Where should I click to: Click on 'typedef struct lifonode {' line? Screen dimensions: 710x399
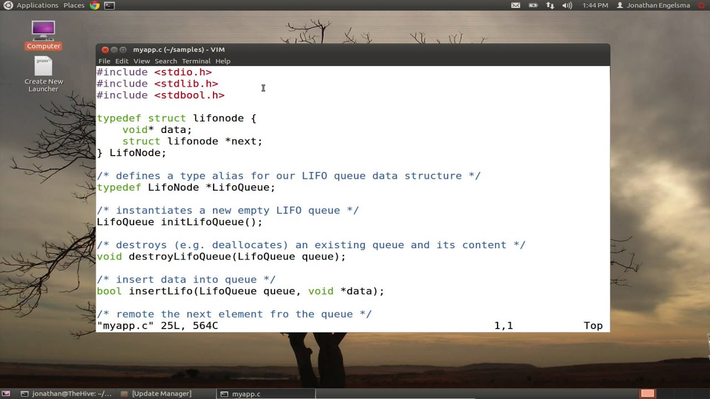pyautogui.click(x=176, y=118)
